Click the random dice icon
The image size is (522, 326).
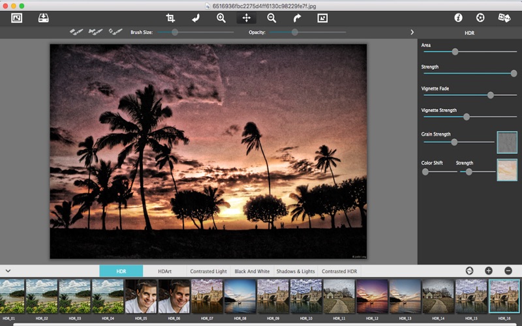click(x=504, y=18)
